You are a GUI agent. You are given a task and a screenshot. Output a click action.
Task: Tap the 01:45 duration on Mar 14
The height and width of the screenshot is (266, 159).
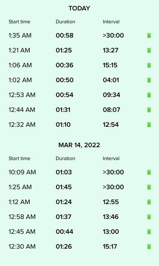[x=64, y=187]
